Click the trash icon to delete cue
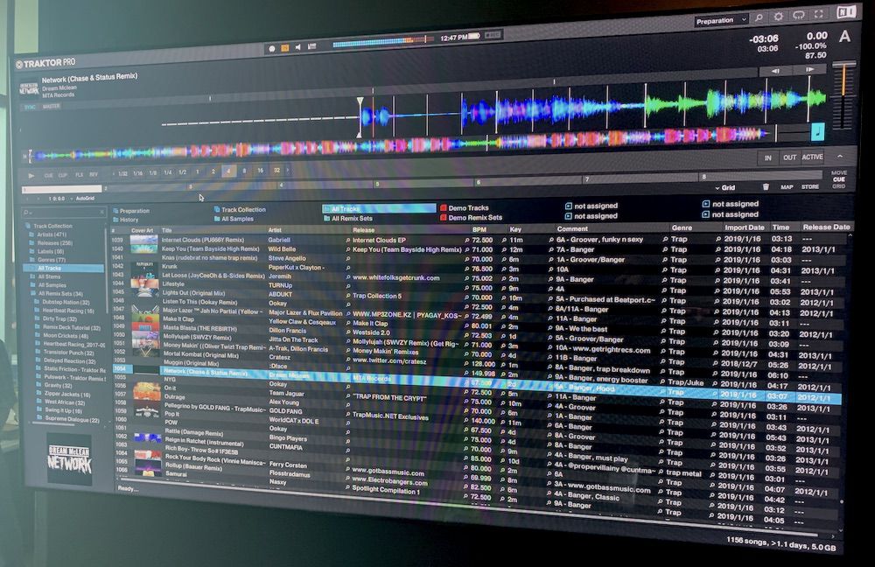The height and width of the screenshot is (567, 875). (766, 187)
